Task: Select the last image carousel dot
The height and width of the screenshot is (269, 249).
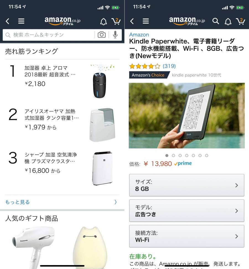Action: coord(207,155)
